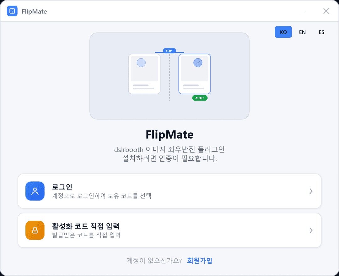Minimize the FlipMate window

tap(302, 11)
